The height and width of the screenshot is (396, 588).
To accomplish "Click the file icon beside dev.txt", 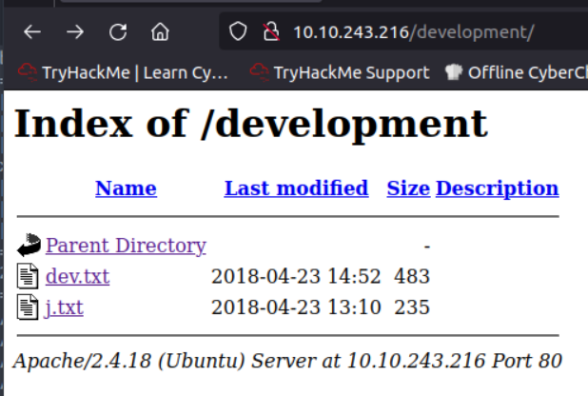I will tap(28, 277).
